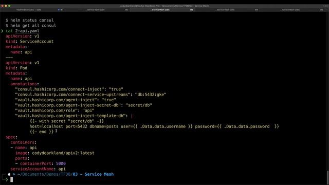
Task: Click the 'secret/db' value of agent-inject-secret-db
Action: (x=139, y=105)
